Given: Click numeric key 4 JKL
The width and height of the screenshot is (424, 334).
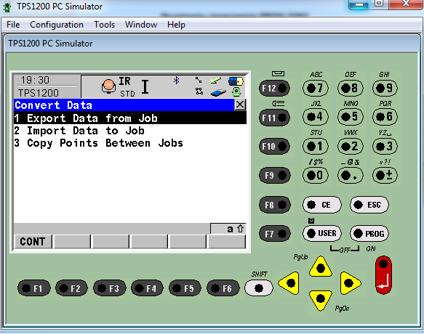Looking at the screenshot, I should [316, 117].
